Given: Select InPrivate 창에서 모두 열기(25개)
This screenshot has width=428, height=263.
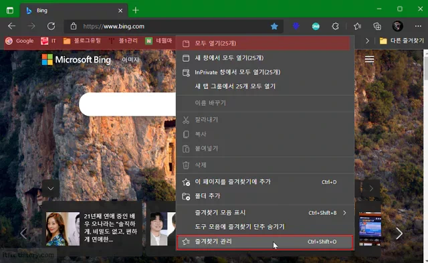Looking at the screenshot, I should point(265,72).
